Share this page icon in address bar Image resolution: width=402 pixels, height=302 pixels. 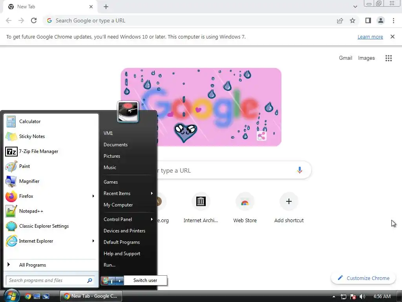340,20
